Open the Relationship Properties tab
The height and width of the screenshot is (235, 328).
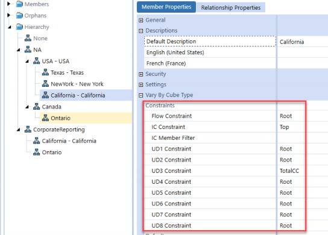tap(231, 7)
